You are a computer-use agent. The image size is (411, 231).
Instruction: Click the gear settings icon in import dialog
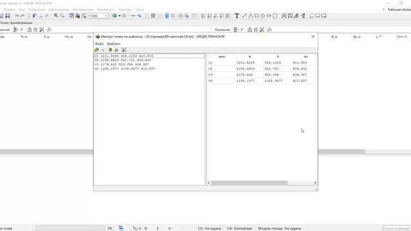coord(116,50)
